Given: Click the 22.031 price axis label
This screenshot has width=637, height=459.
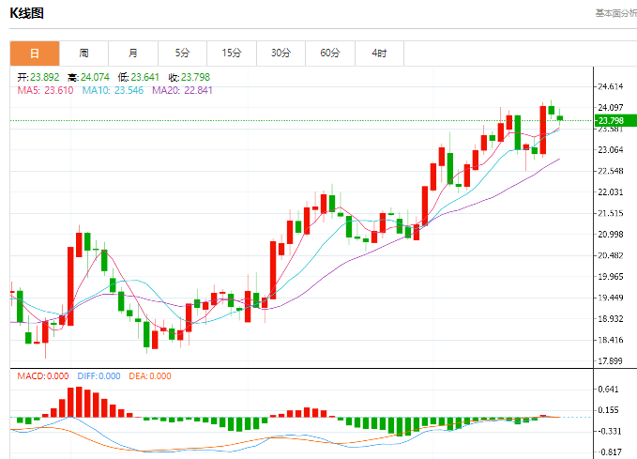Looking at the screenshot, I should [x=610, y=191].
